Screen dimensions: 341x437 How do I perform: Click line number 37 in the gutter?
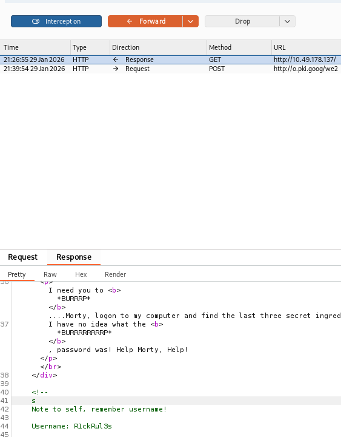[5, 324]
